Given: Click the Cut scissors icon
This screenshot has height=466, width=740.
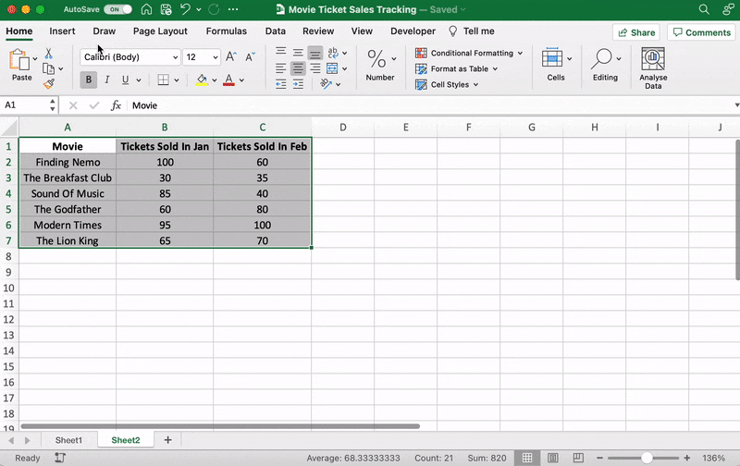Looking at the screenshot, I should (x=48, y=54).
